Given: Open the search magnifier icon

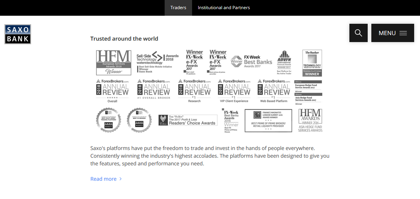Looking at the screenshot, I should (x=358, y=33).
